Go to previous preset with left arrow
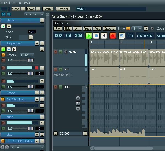This screenshot has width=165, height=151. pos(2,147)
